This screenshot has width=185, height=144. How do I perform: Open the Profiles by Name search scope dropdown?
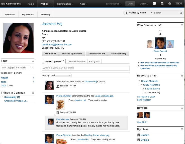pos(138,13)
